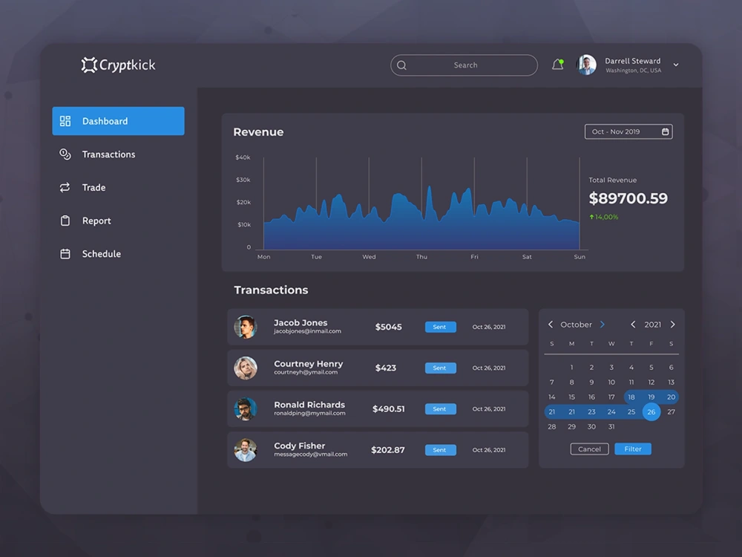Click the green 14,00% growth arrow
Image resolution: width=742 pixels, height=557 pixels.
pos(591,217)
